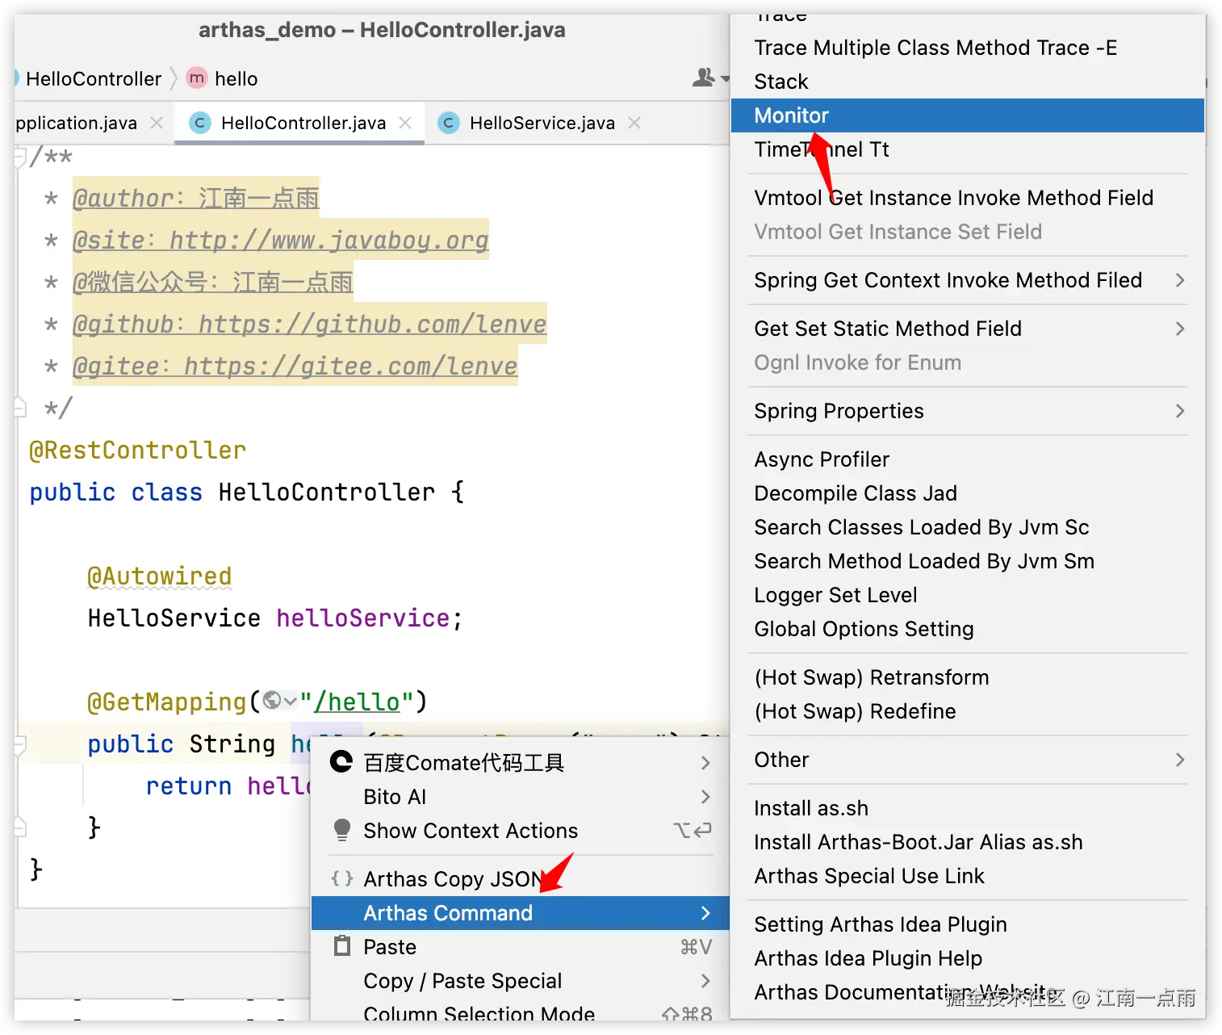The width and height of the screenshot is (1222, 1035).
Task: Expand Get Set Static Method Field submenu
Action: pos(968,329)
